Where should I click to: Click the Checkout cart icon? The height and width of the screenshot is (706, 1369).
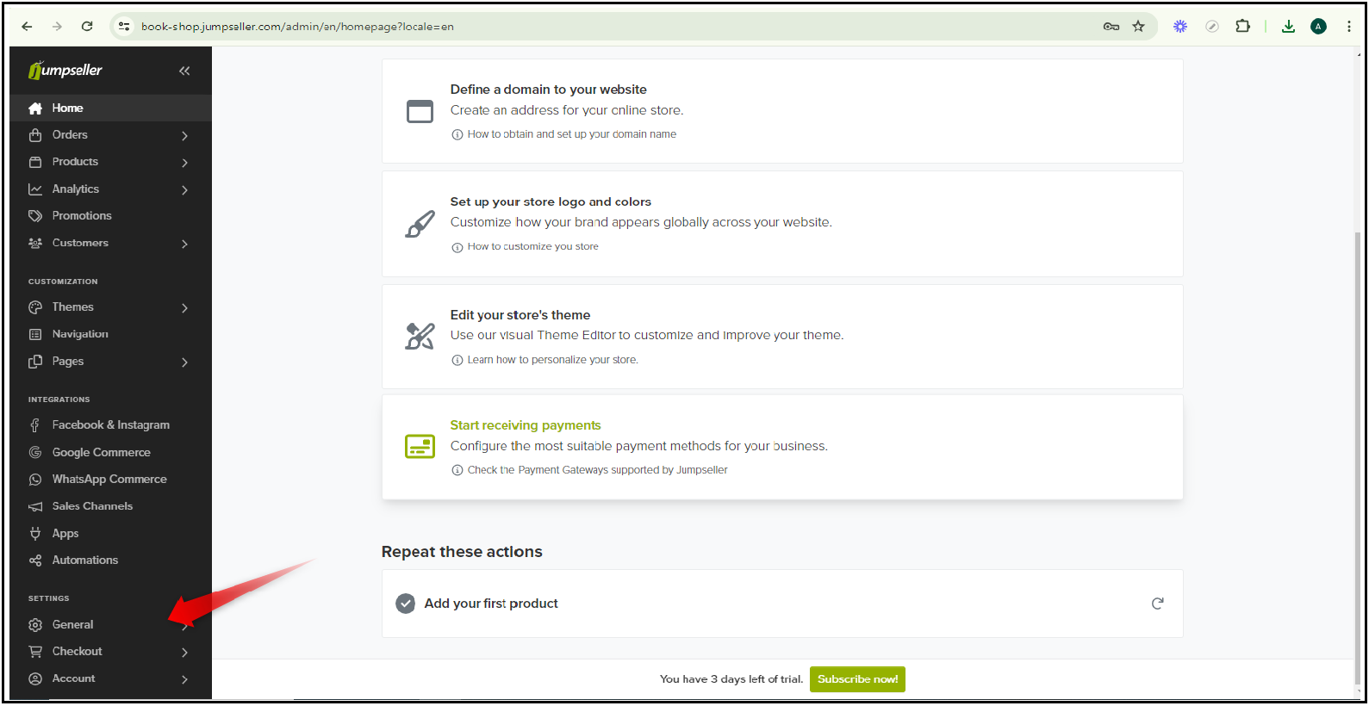point(35,652)
